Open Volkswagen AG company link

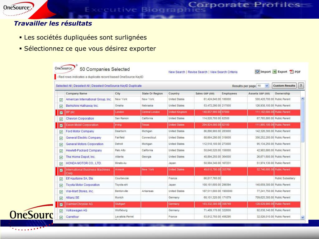[76, 210]
